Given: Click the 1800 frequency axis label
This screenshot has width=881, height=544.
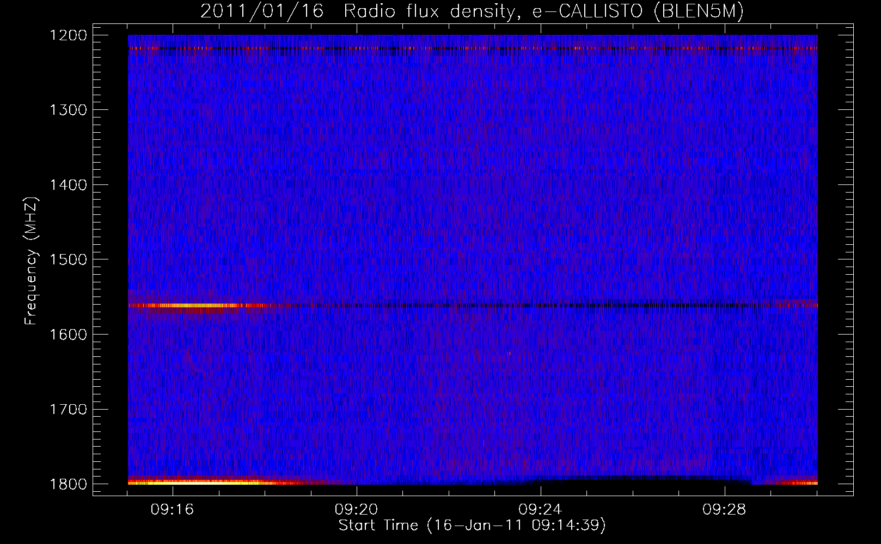Looking at the screenshot, I should click(x=68, y=484).
